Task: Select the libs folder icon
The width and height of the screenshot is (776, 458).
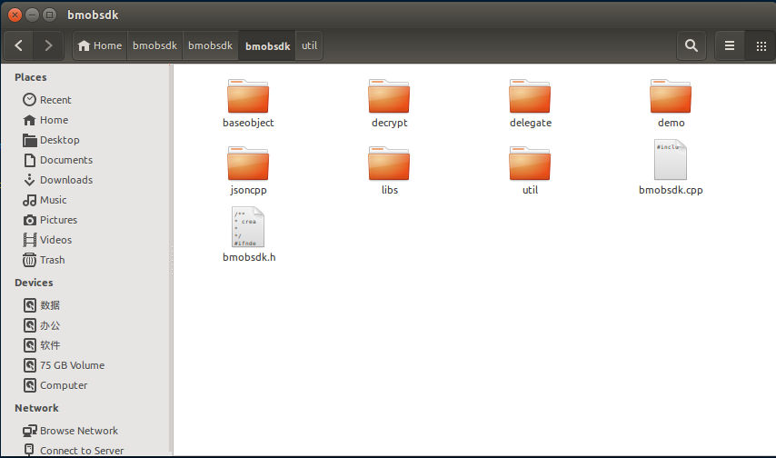Action: (x=389, y=164)
